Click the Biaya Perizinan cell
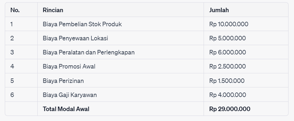The height and width of the screenshot is (121, 294). pyautogui.click(x=121, y=80)
